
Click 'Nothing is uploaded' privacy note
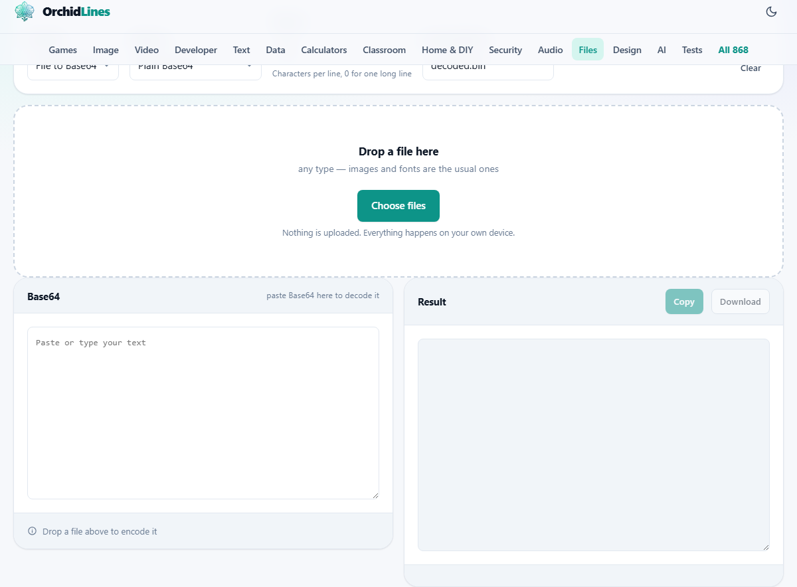tap(398, 233)
